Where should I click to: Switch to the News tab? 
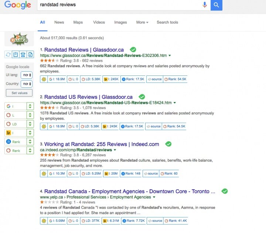59,22
